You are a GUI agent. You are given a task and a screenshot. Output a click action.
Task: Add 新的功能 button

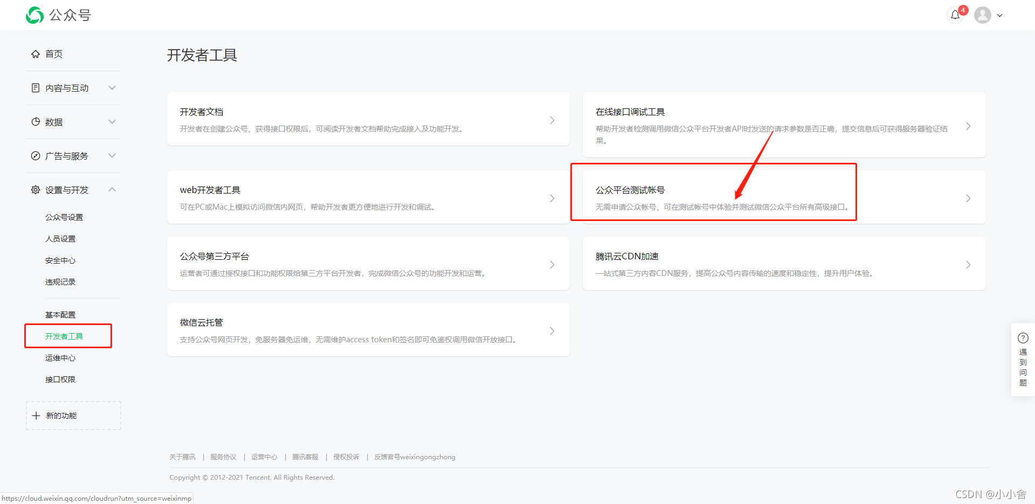tap(73, 416)
